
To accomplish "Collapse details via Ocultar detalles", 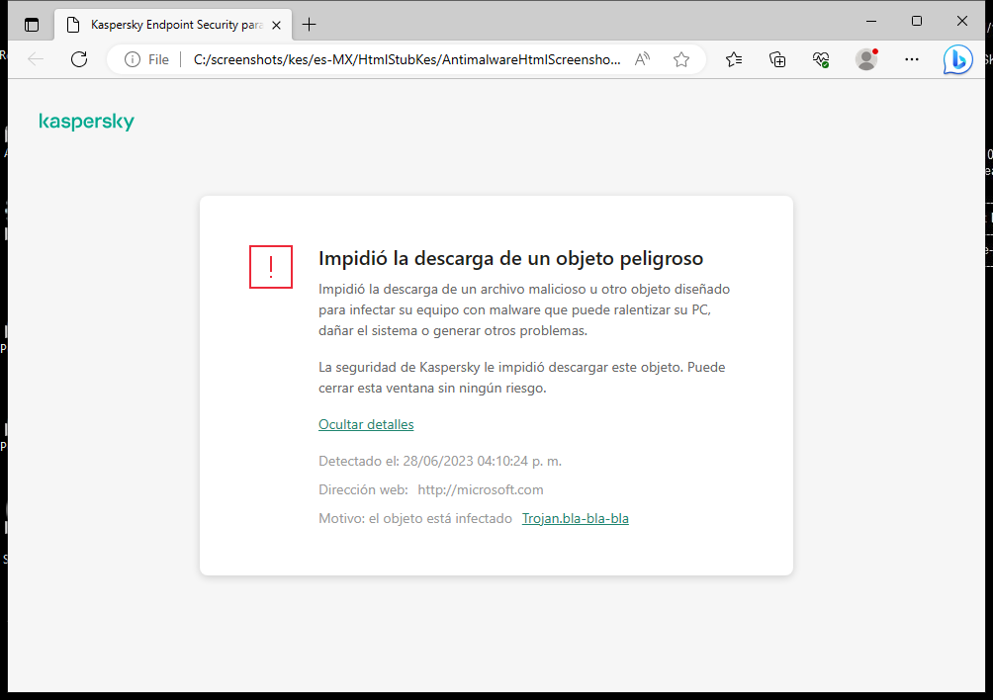I will [x=366, y=424].
